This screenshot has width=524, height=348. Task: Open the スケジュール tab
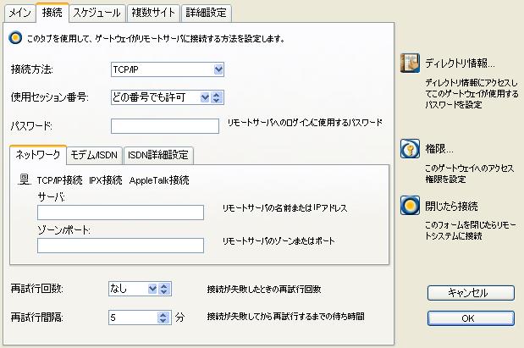coord(97,14)
